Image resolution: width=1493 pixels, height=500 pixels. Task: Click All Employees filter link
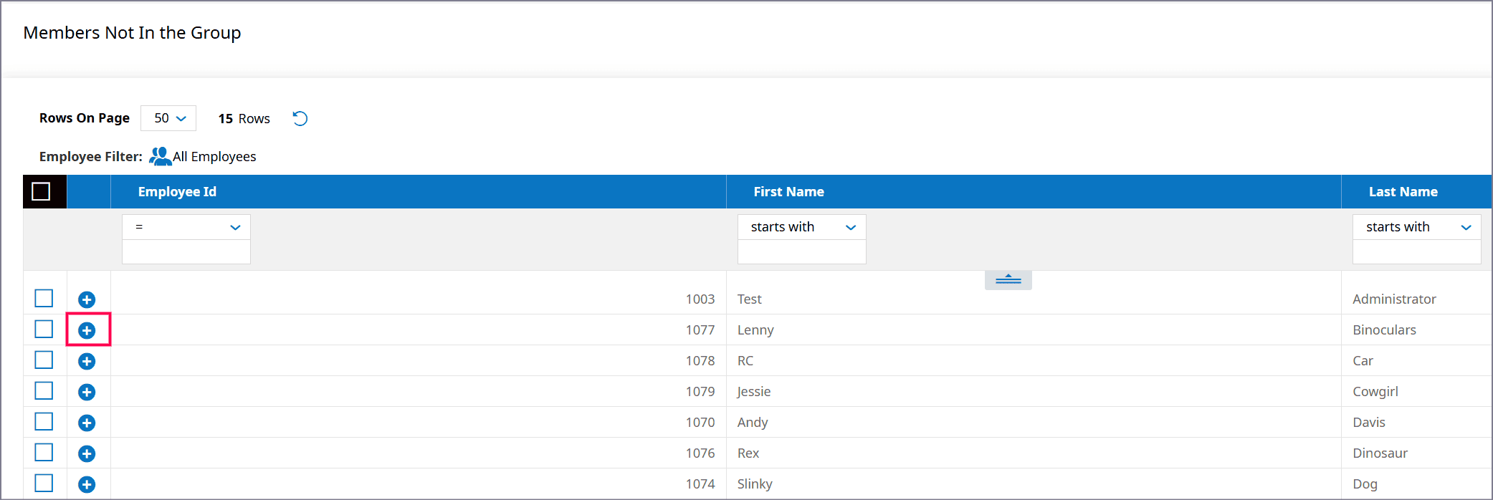214,157
